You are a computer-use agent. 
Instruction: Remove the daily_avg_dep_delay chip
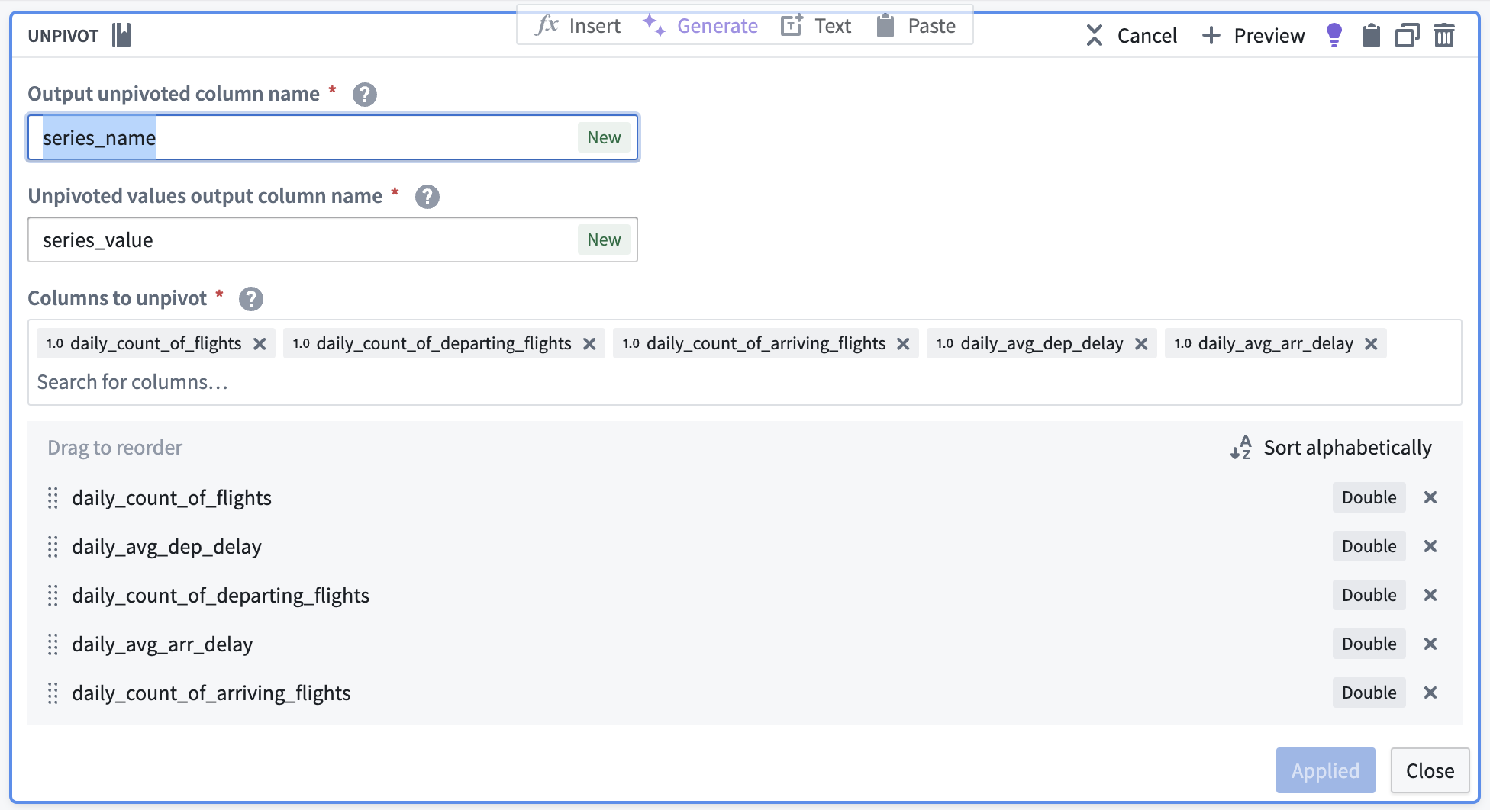coord(1141,344)
